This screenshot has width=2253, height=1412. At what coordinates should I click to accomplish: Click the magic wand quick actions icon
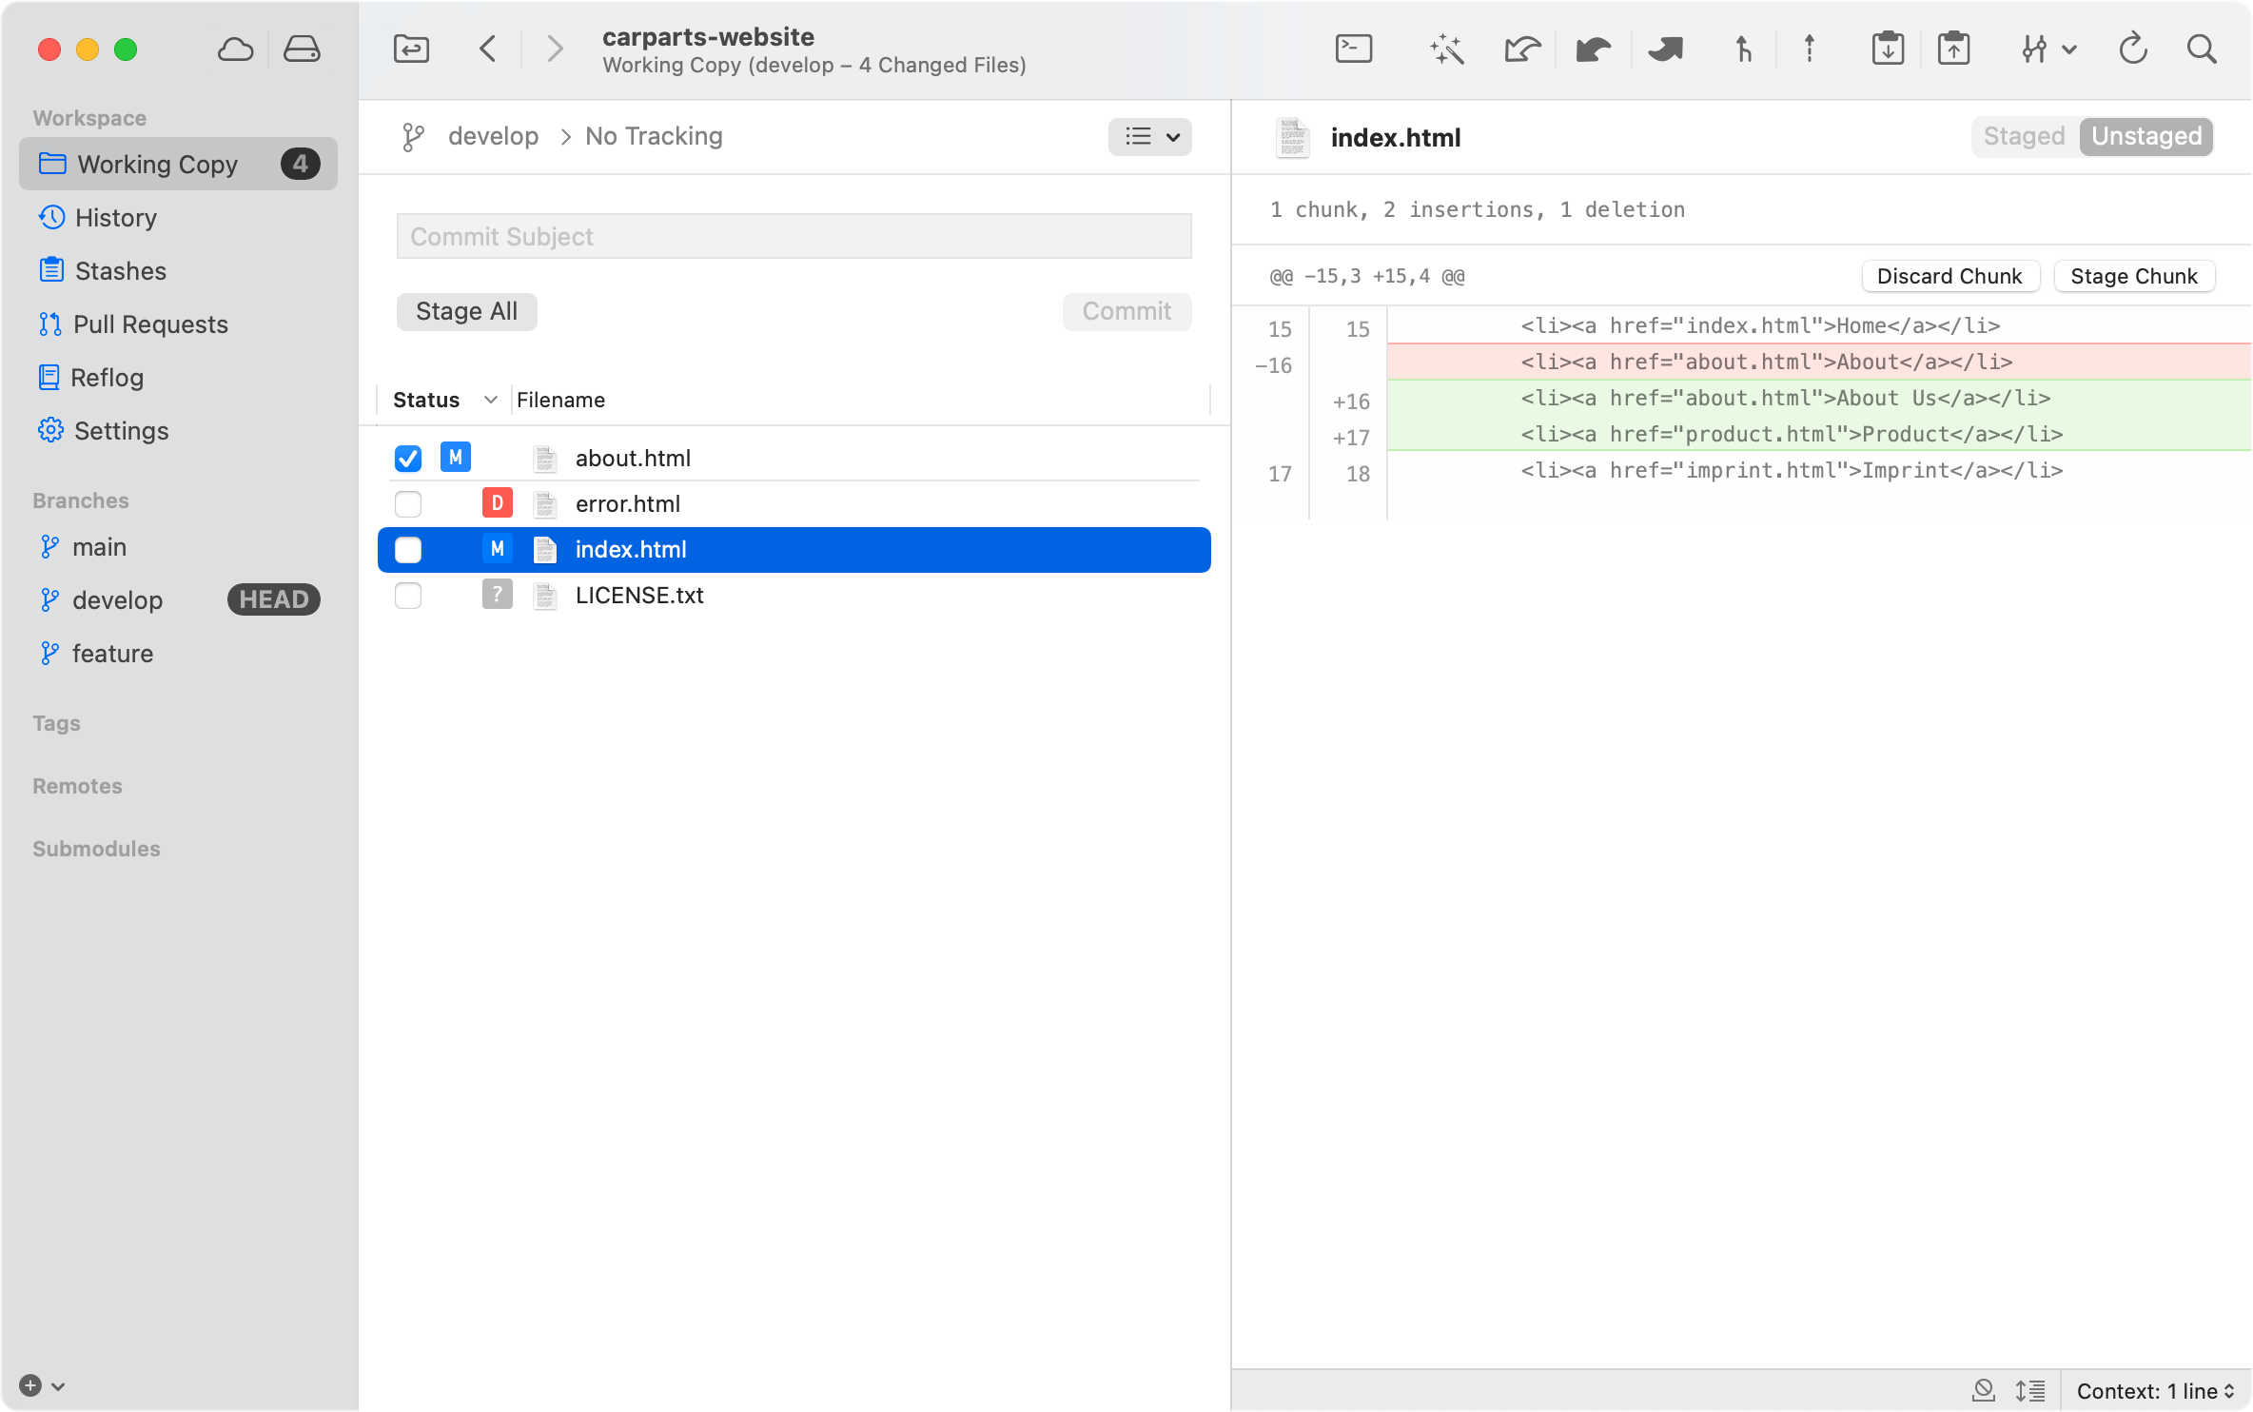tap(1446, 49)
